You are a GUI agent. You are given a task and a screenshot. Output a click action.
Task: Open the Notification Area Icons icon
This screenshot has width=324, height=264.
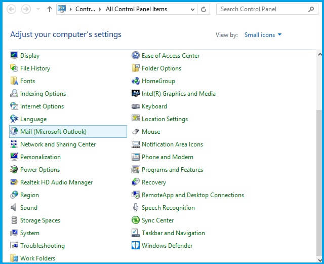(x=136, y=144)
